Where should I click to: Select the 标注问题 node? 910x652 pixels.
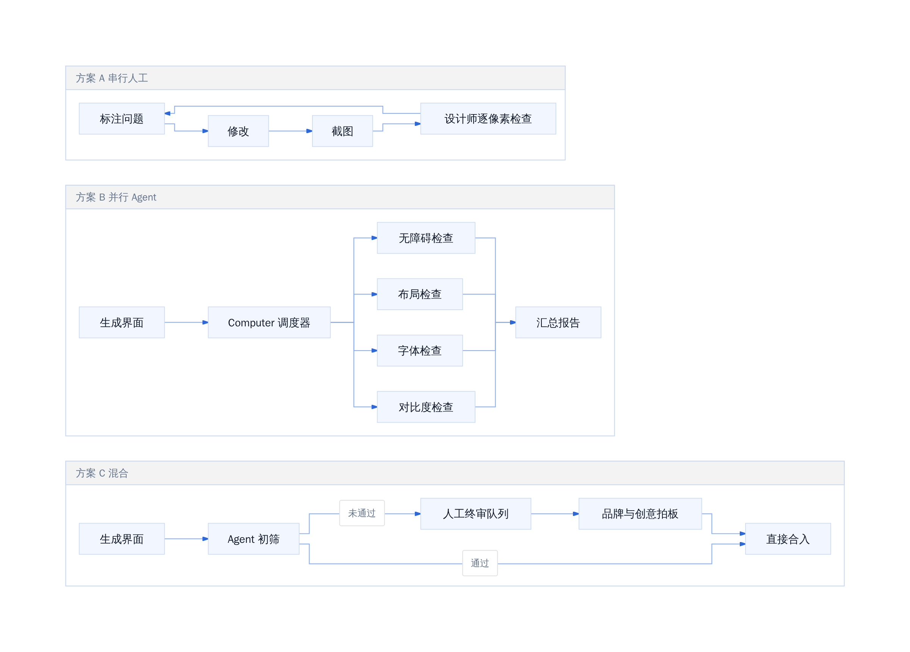click(x=122, y=119)
